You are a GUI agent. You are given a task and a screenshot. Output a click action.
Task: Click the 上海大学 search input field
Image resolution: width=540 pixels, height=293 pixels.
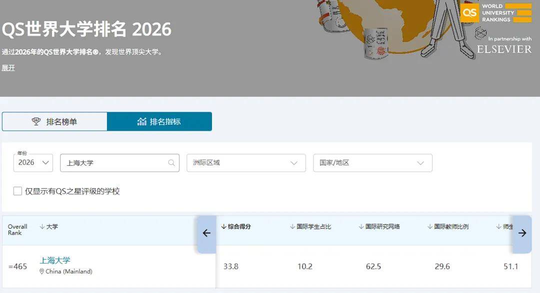click(115, 163)
